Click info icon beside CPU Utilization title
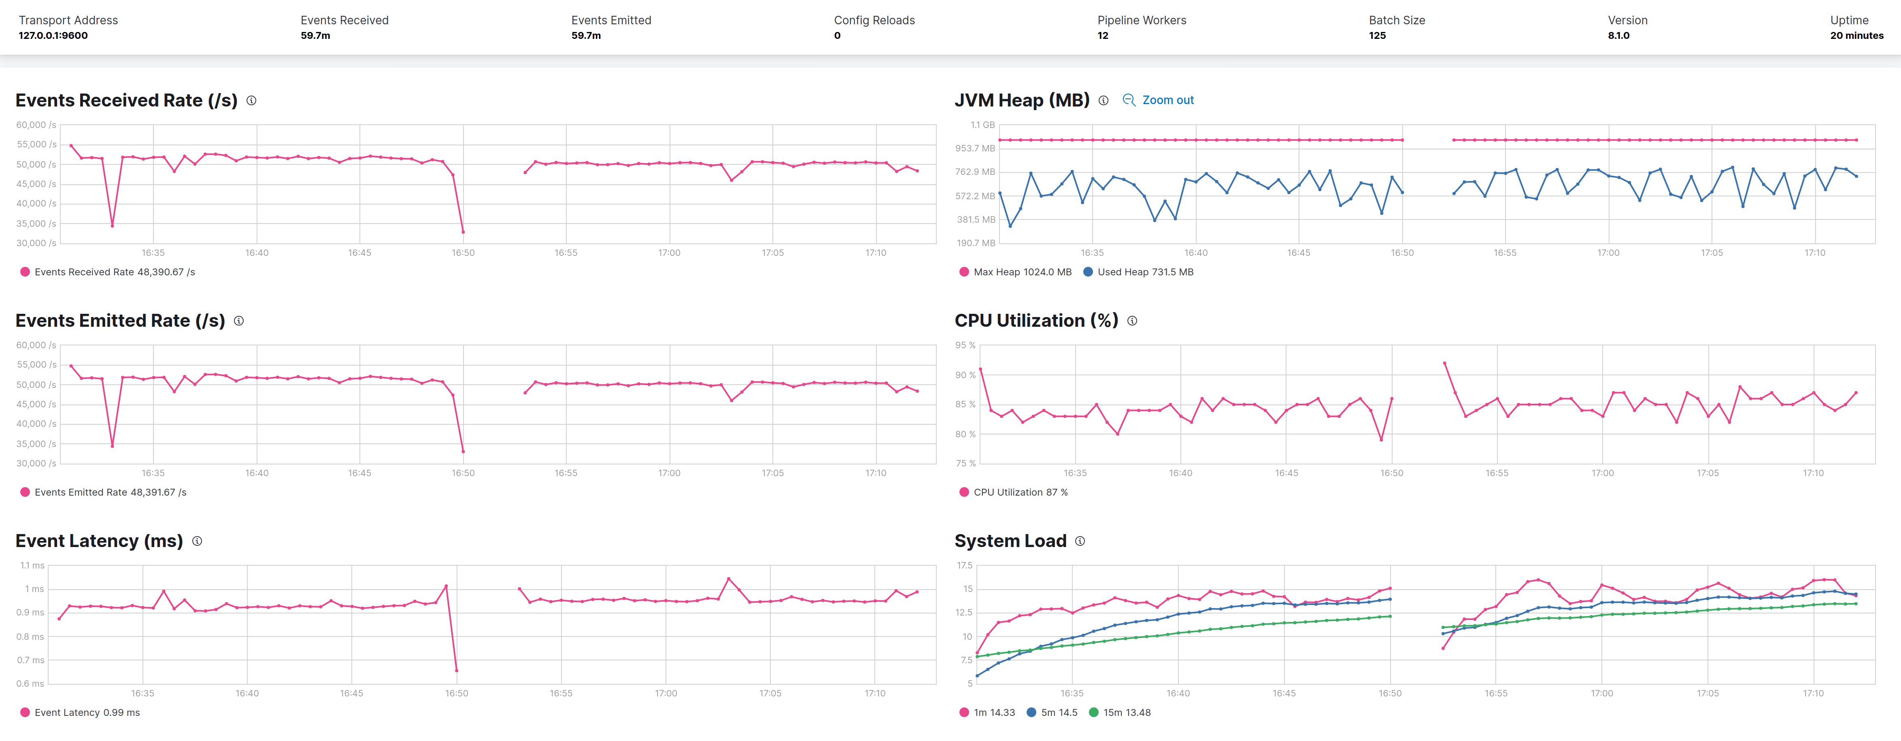This screenshot has height=741, width=1901. pyautogui.click(x=1132, y=321)
